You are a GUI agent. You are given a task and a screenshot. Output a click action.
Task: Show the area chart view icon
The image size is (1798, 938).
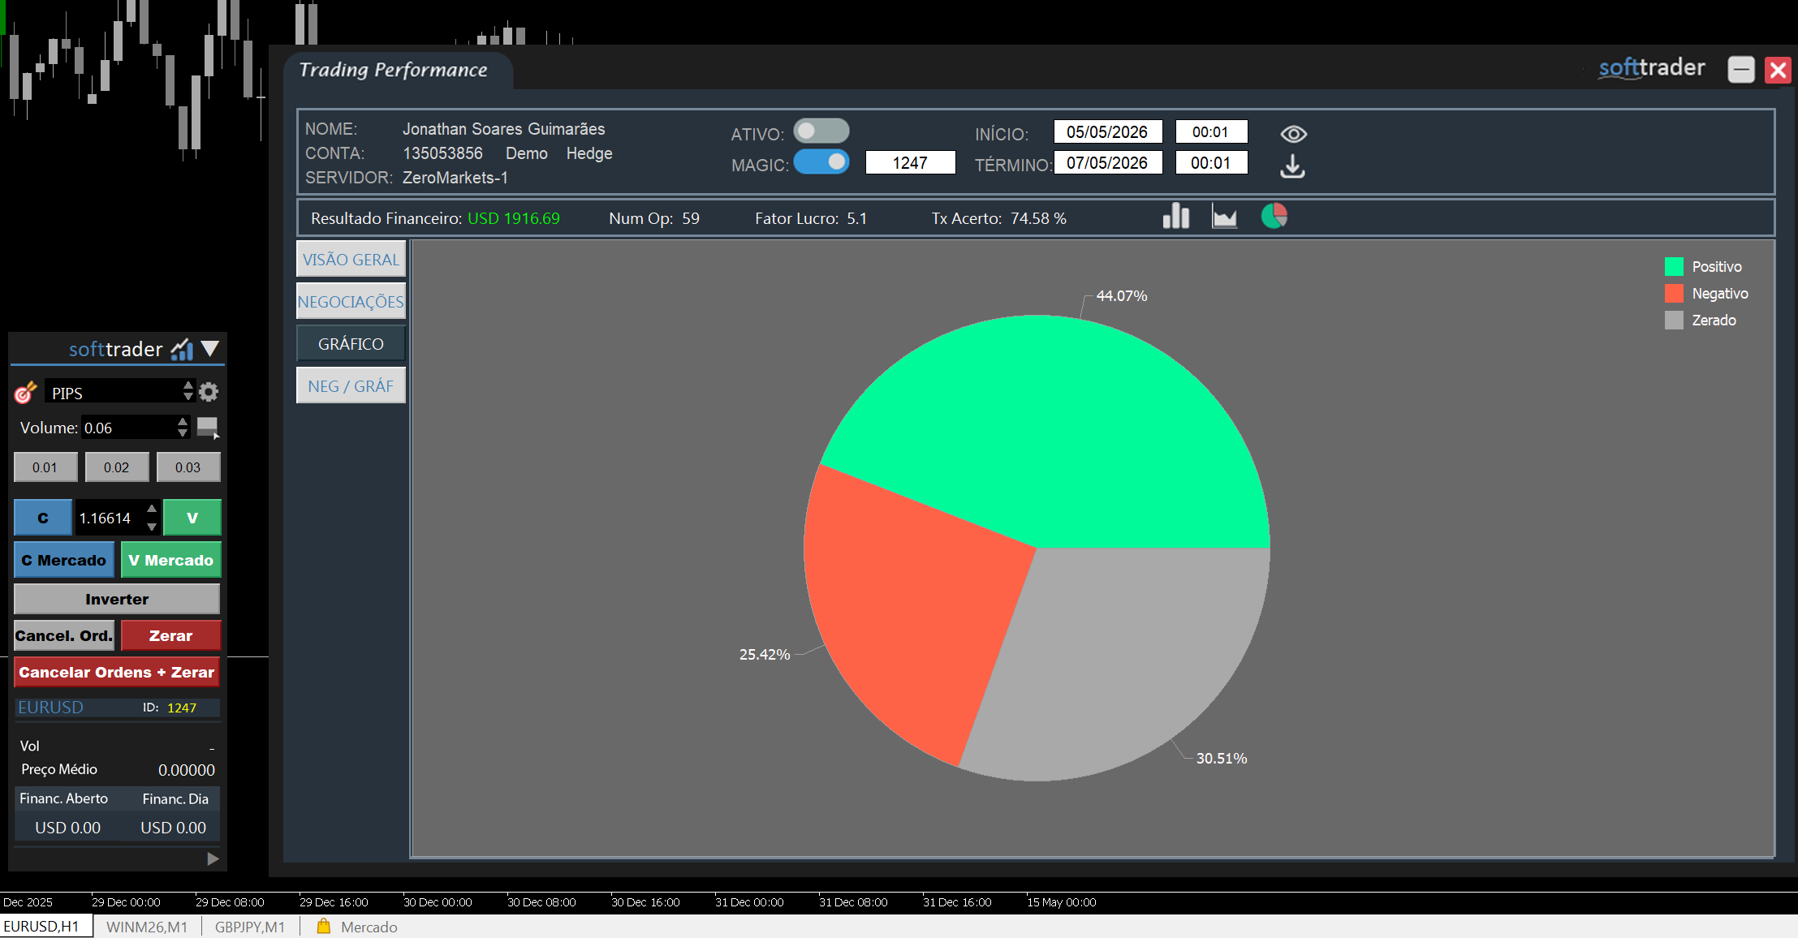coord(1224,217)
